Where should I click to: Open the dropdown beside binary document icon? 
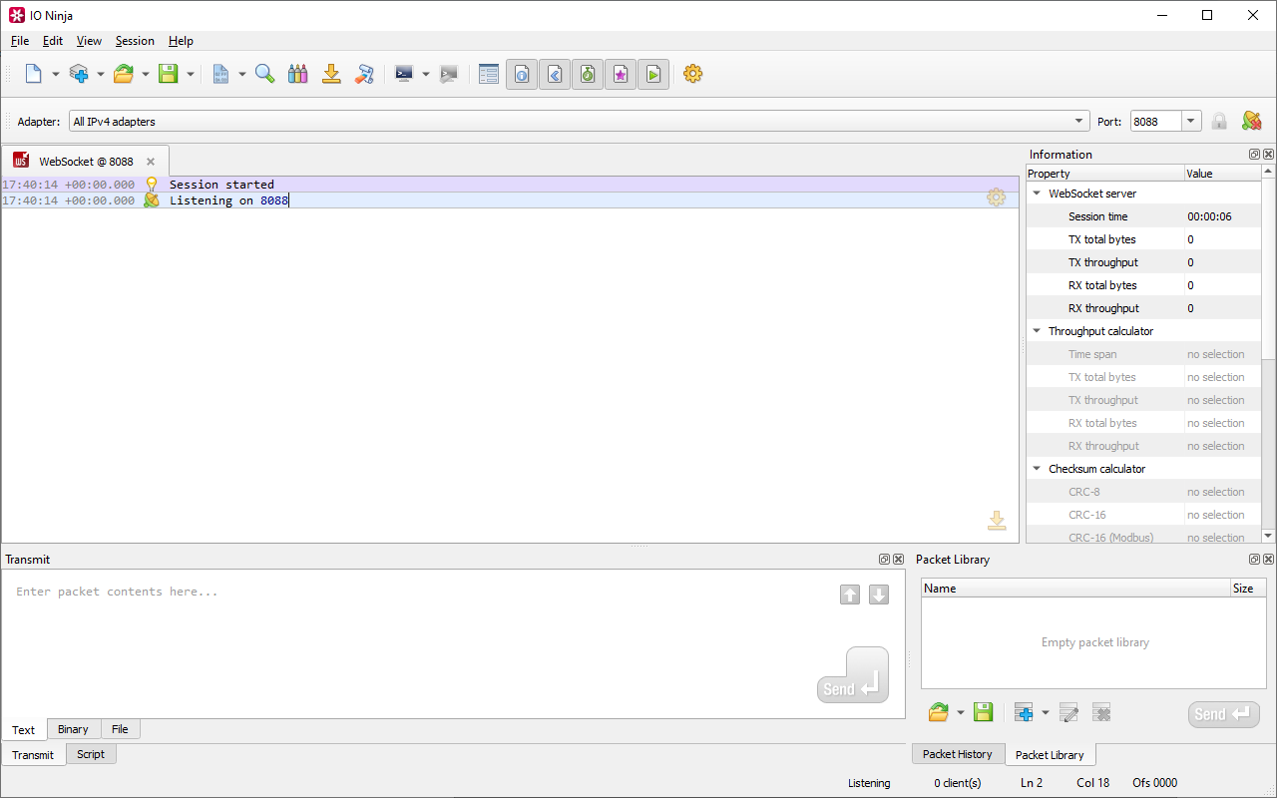(242, 74)
